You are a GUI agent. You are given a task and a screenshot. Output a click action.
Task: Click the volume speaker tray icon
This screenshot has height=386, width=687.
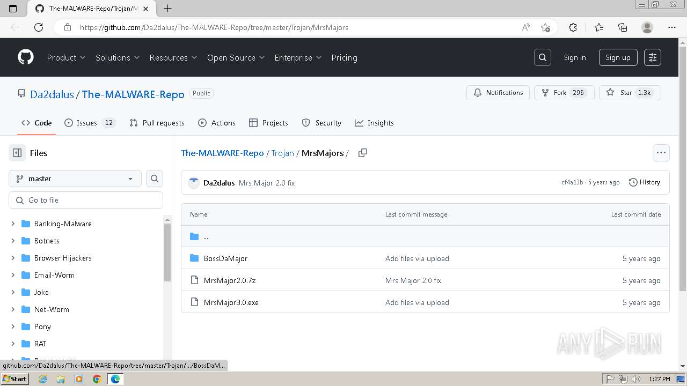636,379
